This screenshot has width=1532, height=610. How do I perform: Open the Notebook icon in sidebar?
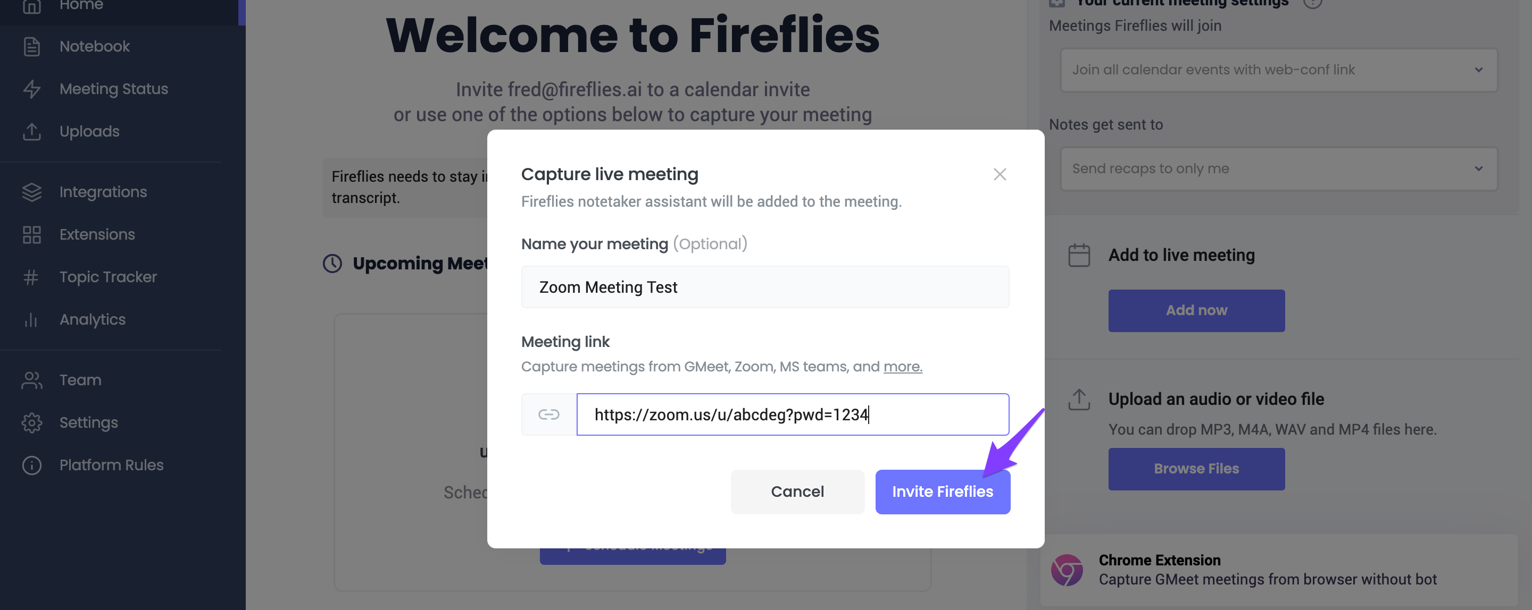31,46
